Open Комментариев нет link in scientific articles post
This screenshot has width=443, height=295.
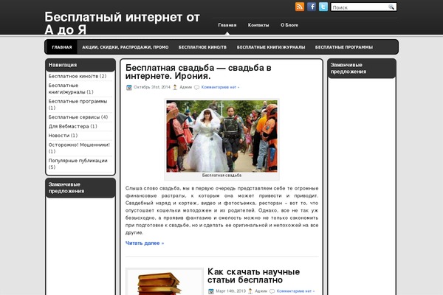pos(295,291)
